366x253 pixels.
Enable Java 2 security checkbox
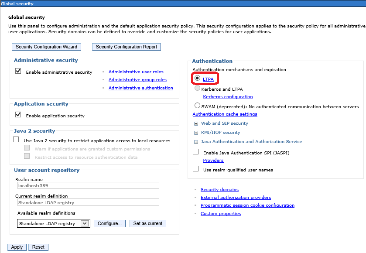[16, 140]
